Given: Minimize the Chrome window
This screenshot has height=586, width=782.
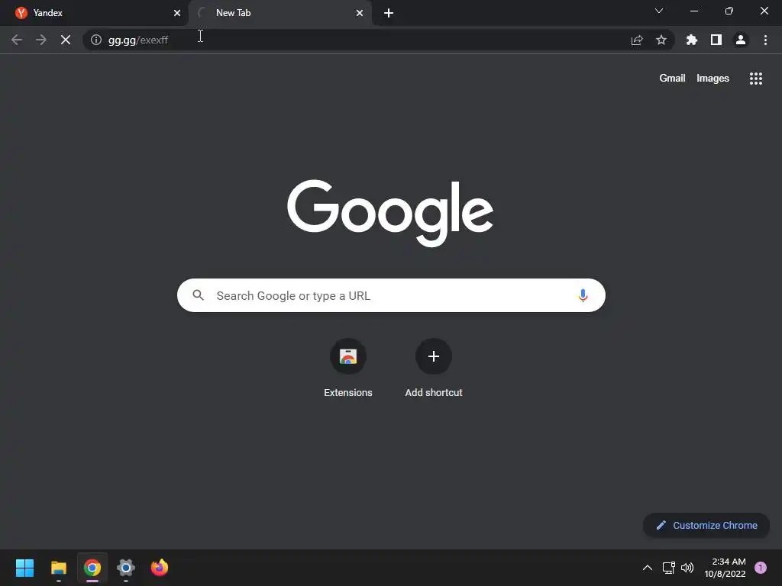Looking at the screenshot, I should (694, 11).
